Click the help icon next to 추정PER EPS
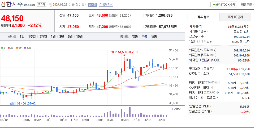This screenshot has width=255, height=128. pyautogui.click(x=211, y=88)
